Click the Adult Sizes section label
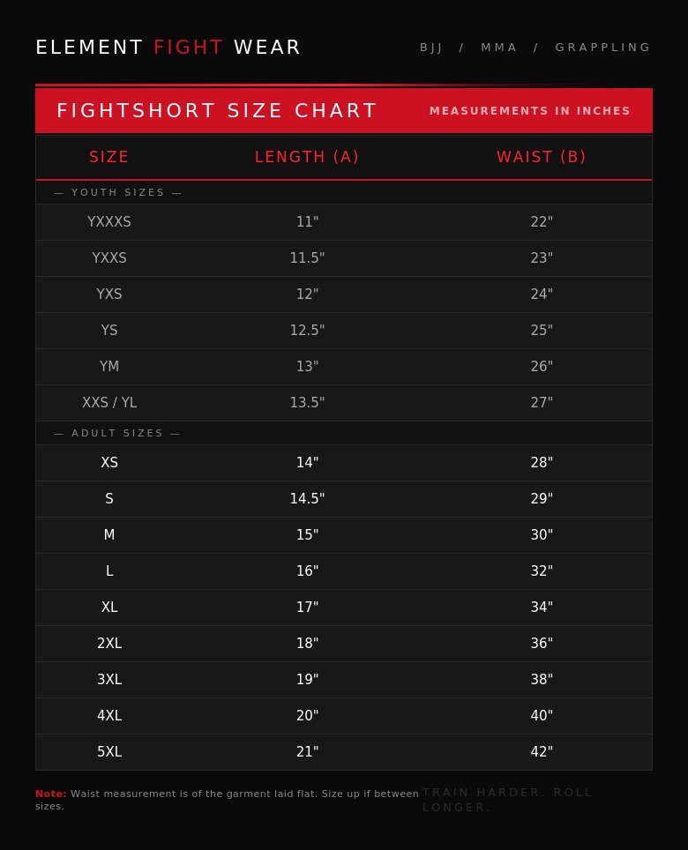The image size is (688, 850). click(x=117, y=433)
